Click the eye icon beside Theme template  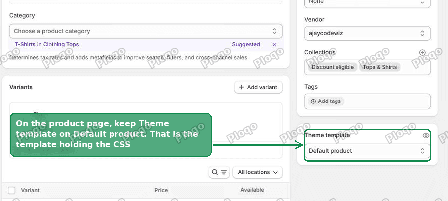(426, 135)
